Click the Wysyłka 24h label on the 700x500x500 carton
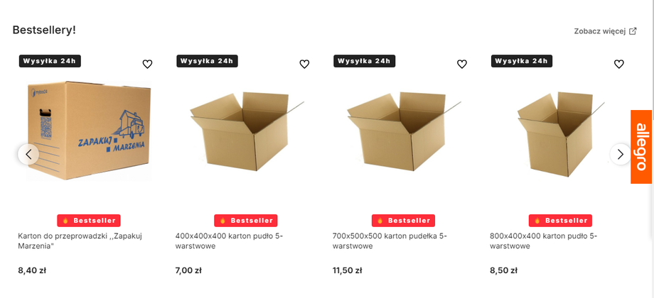 click(x=364, y=61)
